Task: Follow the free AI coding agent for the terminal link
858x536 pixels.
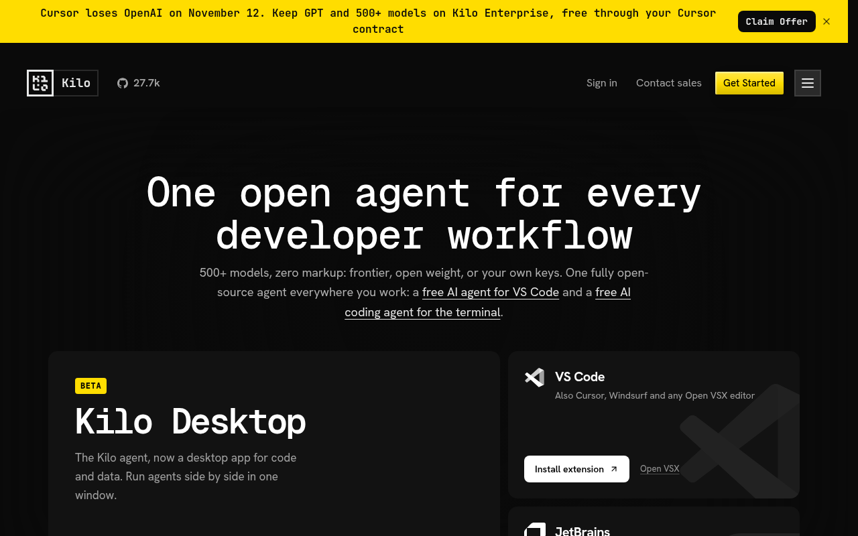Action: 488,302
